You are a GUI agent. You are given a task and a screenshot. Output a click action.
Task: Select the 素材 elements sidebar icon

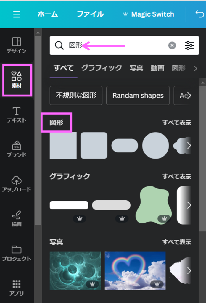tap(17, 80)
